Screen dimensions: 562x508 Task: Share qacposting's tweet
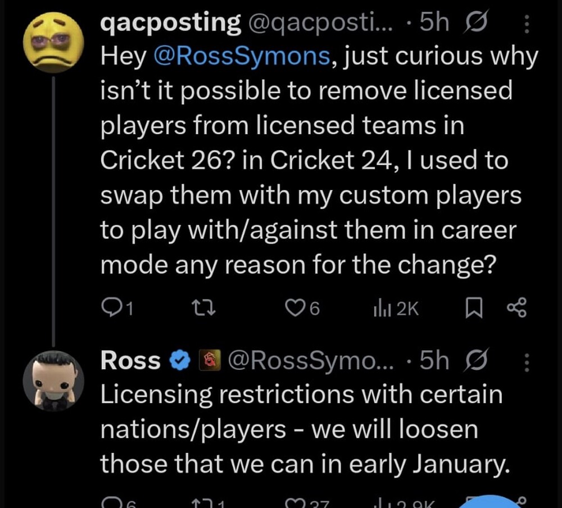tap(516, 307)
